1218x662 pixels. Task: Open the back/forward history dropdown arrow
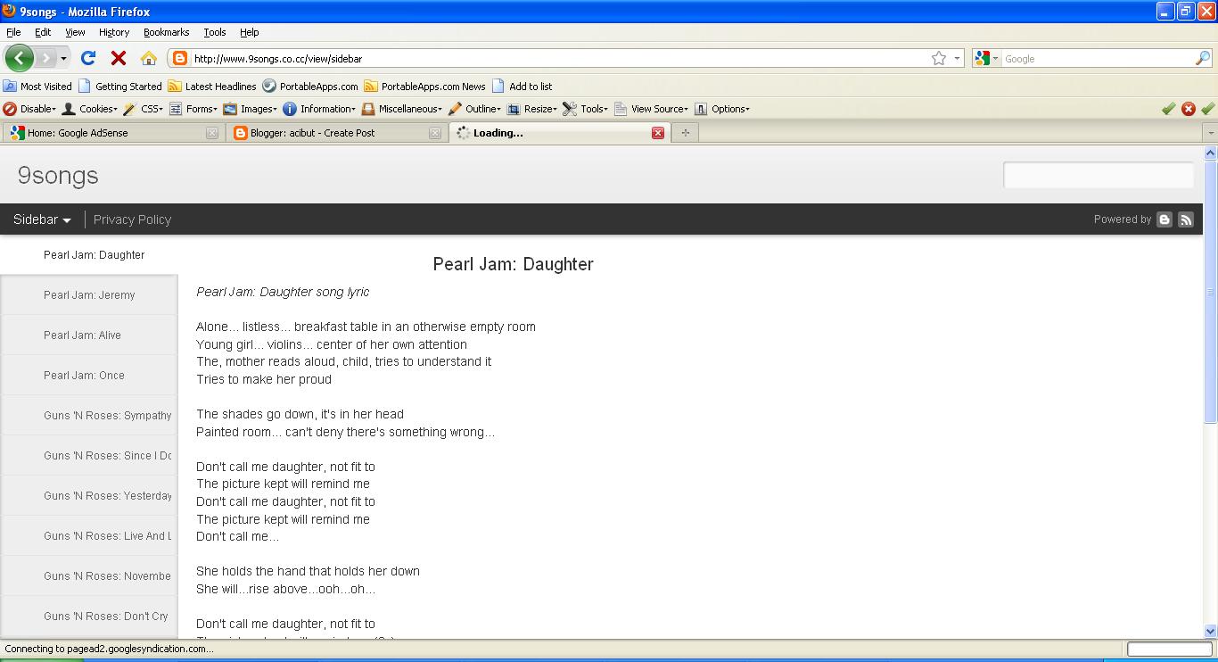[63, 59]
